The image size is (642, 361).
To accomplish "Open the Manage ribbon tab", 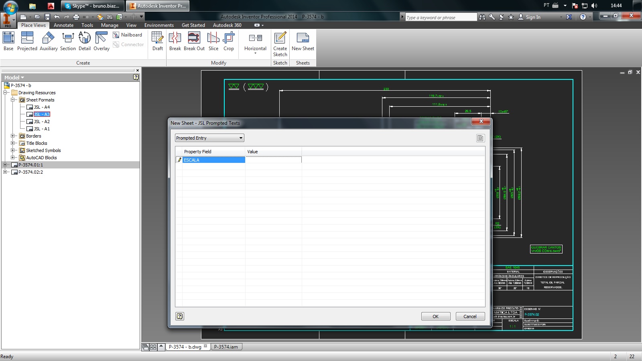I will coord(110,25).
